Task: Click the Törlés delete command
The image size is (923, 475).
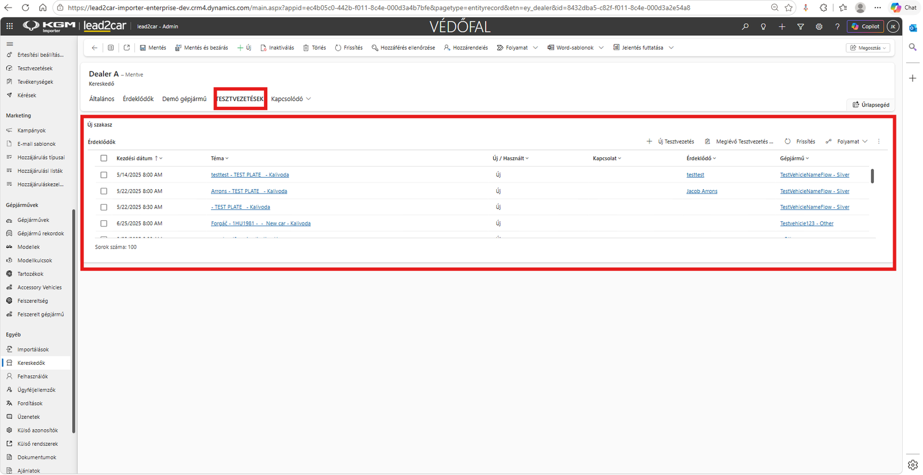Action: click(314, 48)
